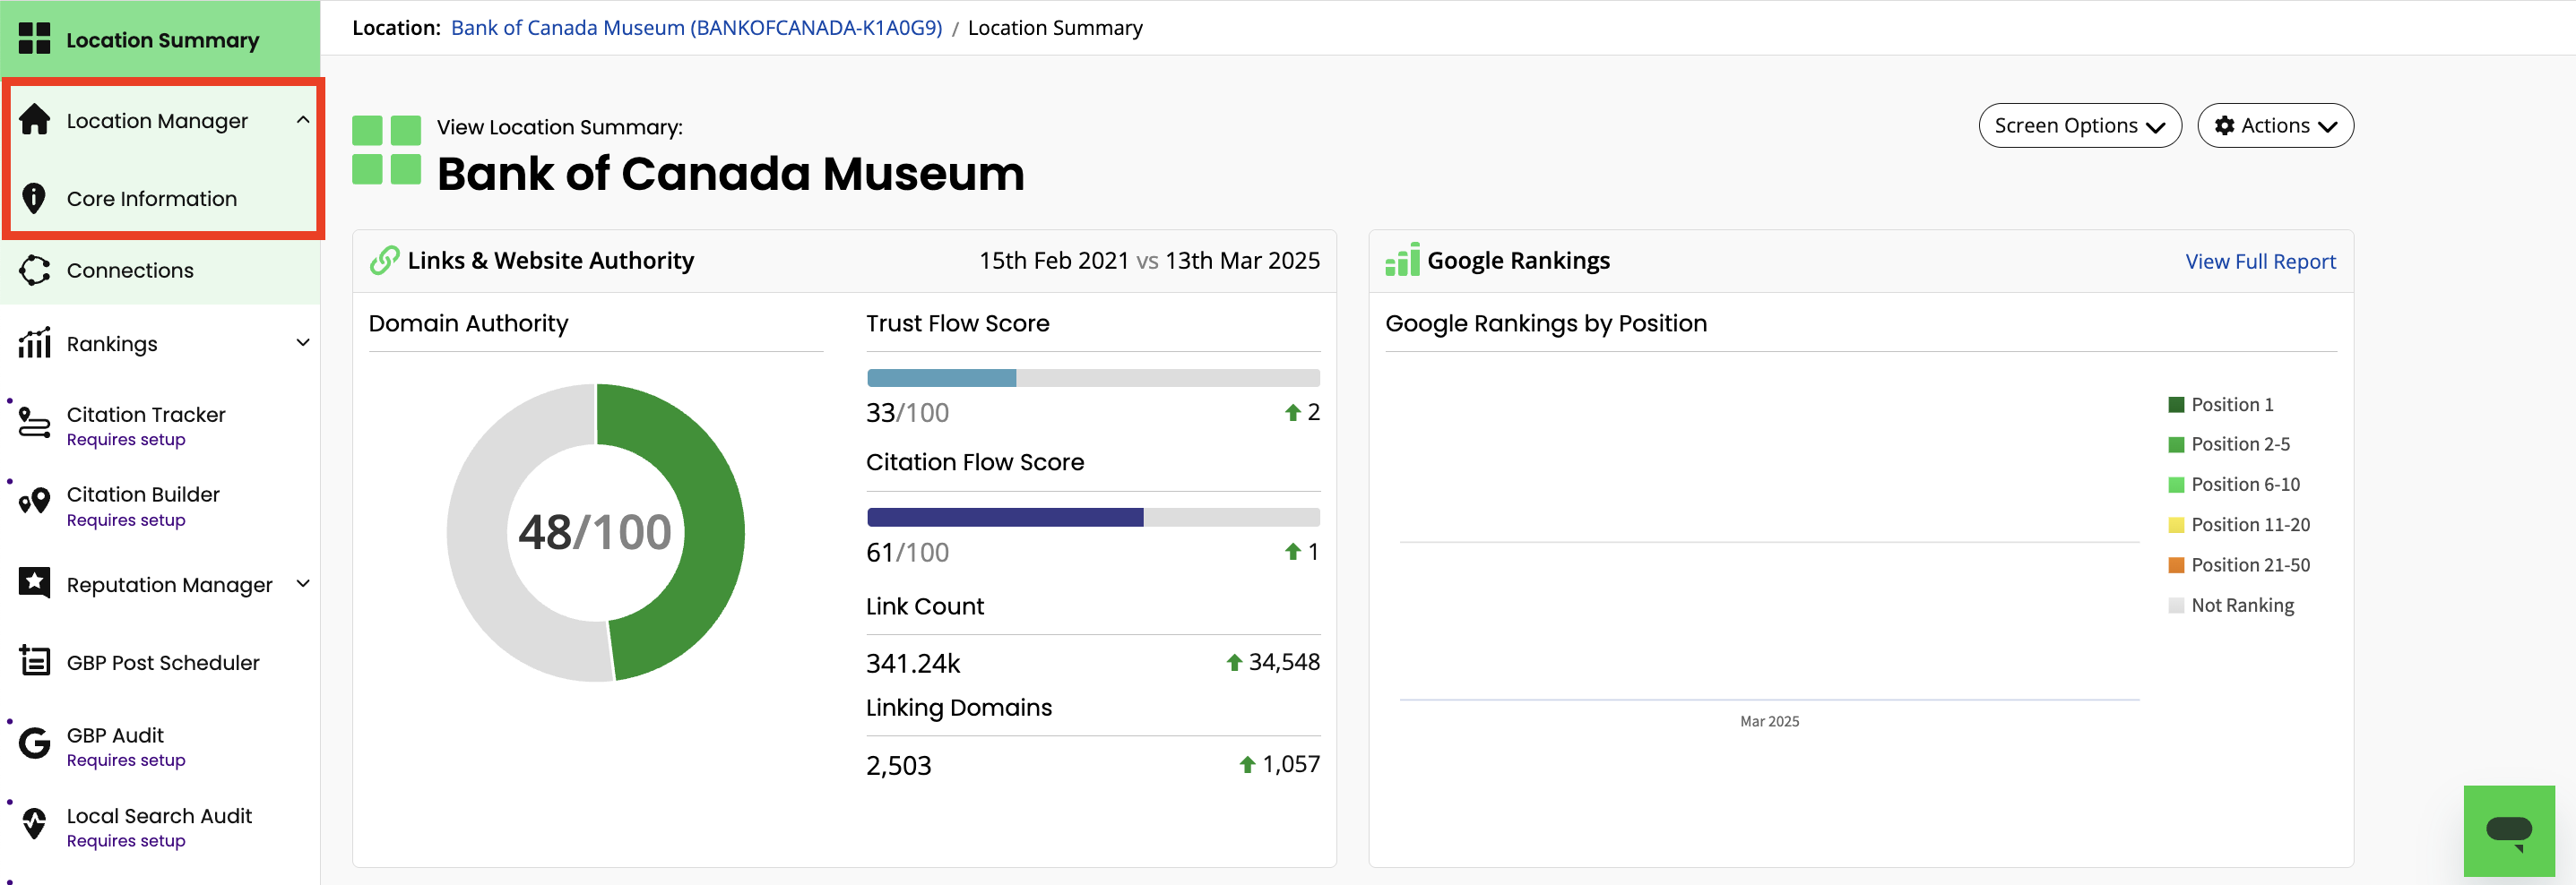The height and width of the screenshot is (885, 2576).
Task: Click the Connections circular icon
Action: coord(34,270)
